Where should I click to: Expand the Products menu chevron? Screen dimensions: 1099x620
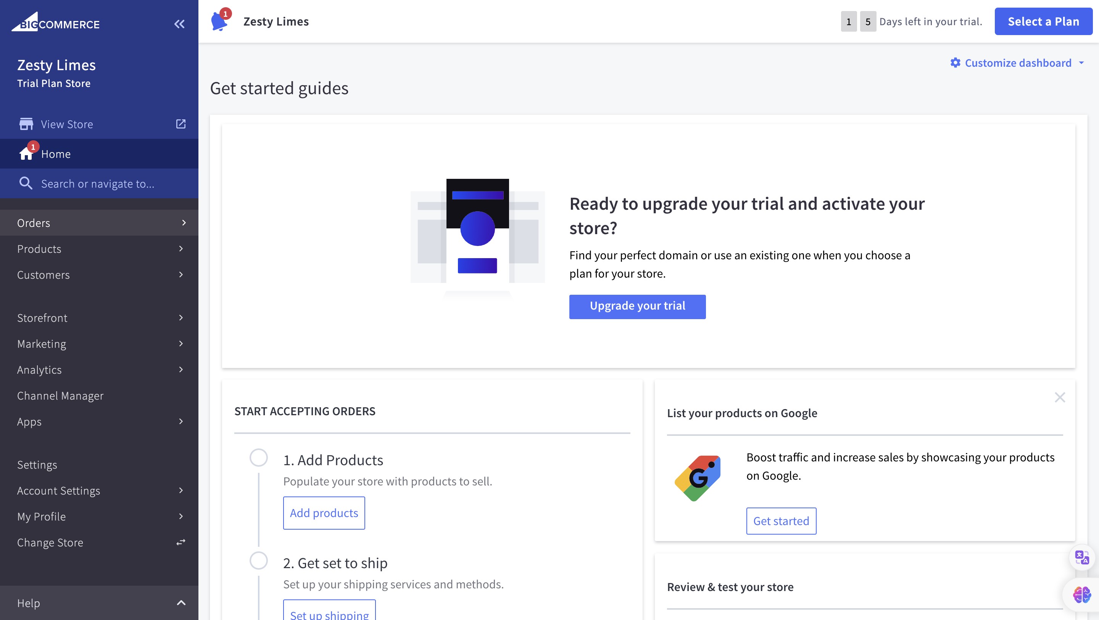tap(181, 249)
